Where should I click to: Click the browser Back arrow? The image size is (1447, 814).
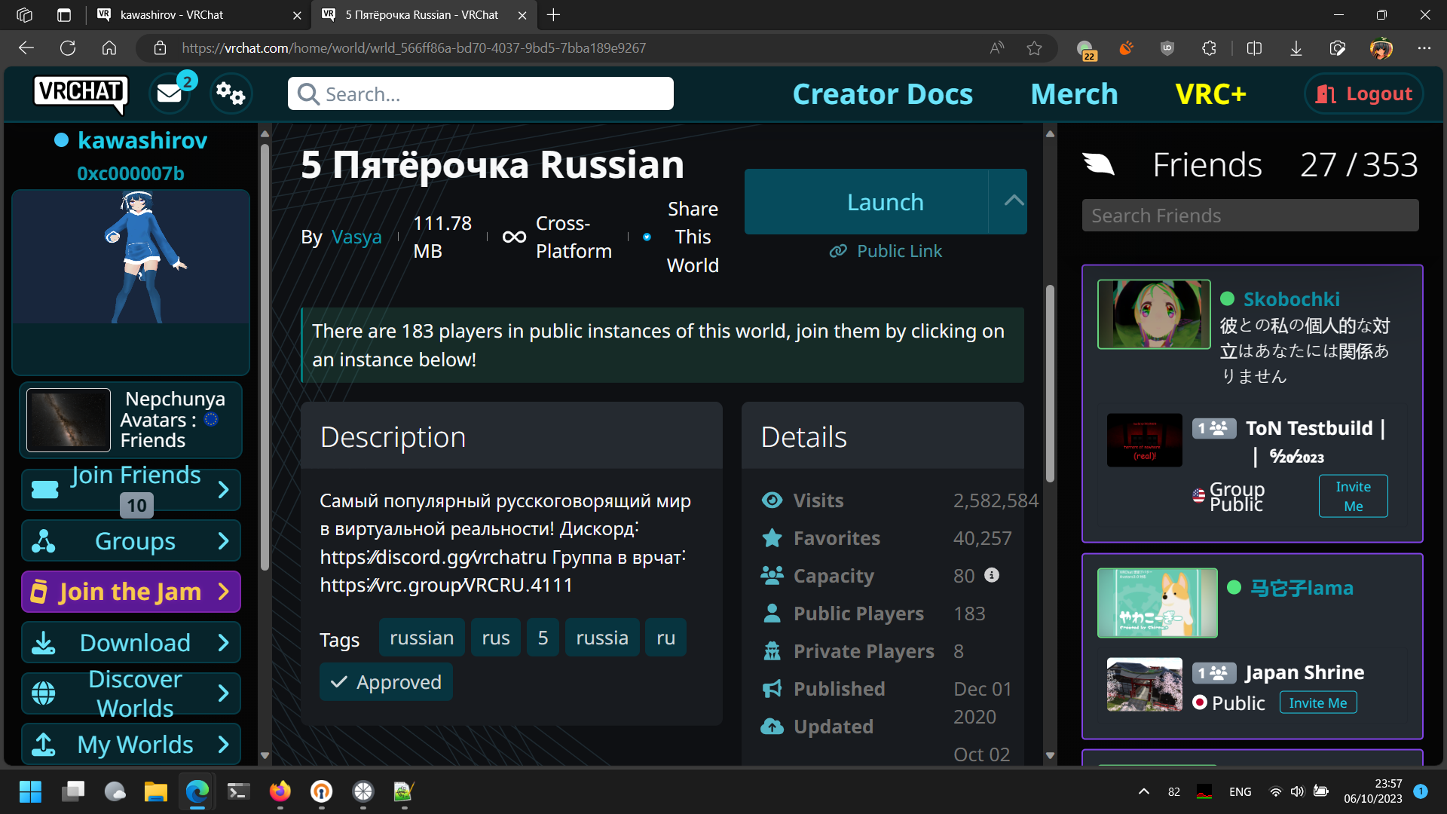coord(26,48)
